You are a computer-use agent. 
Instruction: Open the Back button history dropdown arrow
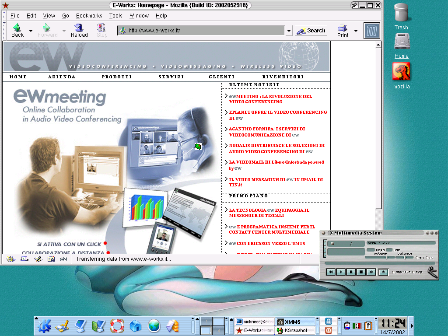point(31,31)
